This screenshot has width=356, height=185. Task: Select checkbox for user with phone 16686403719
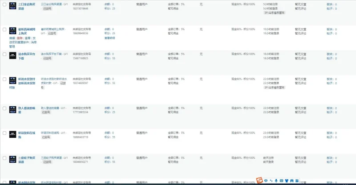pos(4,133)
